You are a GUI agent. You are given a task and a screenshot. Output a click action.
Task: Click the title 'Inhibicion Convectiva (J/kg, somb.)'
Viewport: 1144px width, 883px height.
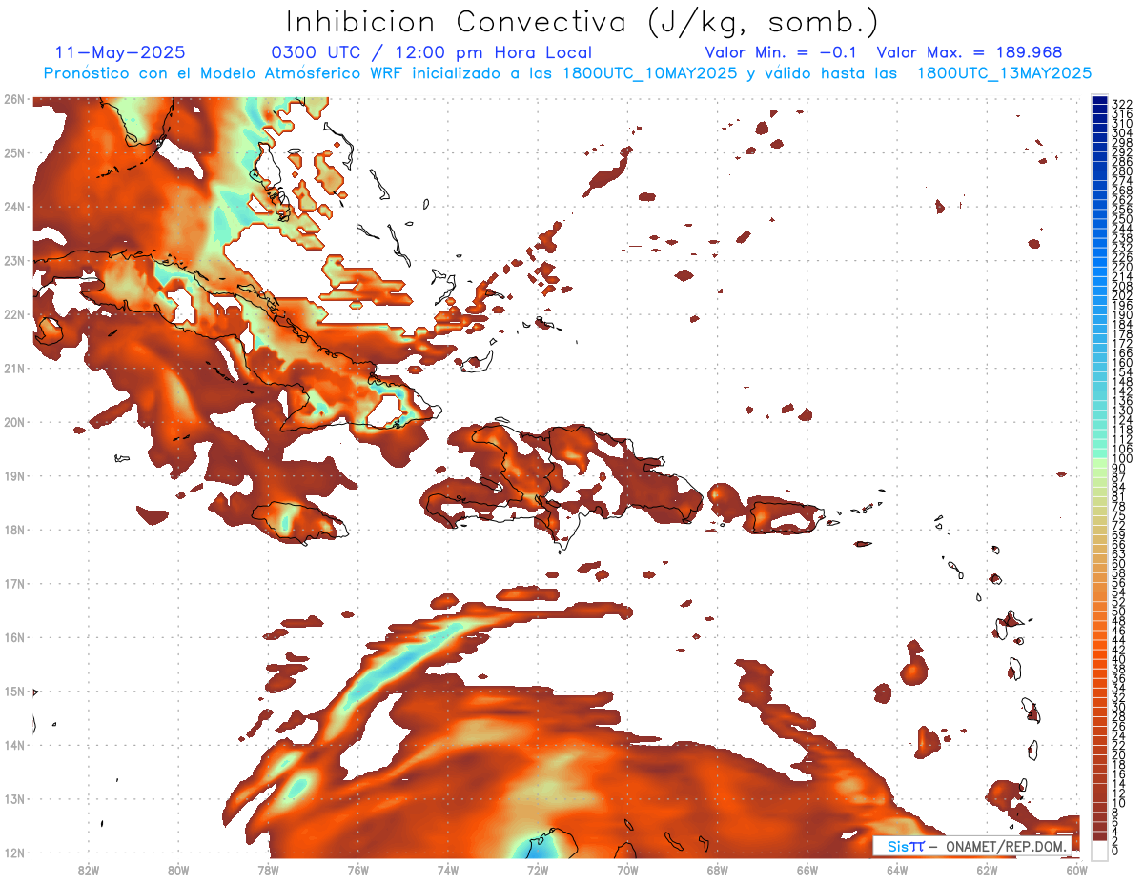[582, 22]
